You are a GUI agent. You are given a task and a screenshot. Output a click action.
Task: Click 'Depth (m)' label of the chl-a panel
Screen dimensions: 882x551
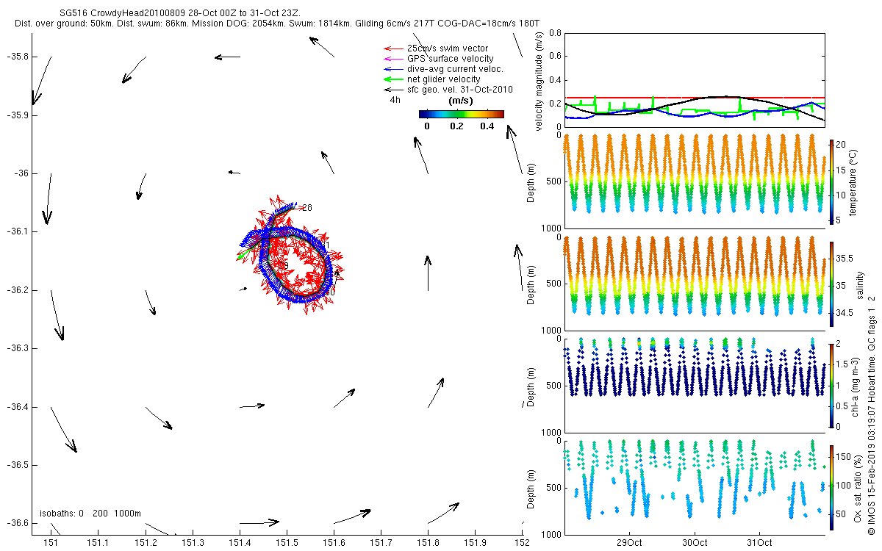(531, 386)
